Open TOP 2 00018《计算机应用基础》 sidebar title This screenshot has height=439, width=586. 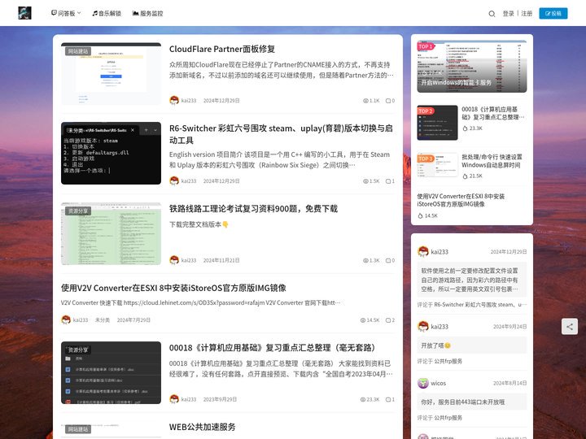coord(493,113)
